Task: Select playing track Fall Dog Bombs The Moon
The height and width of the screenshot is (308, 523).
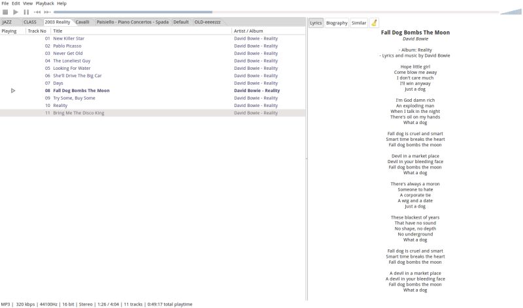Action: [x=81, y=91]
